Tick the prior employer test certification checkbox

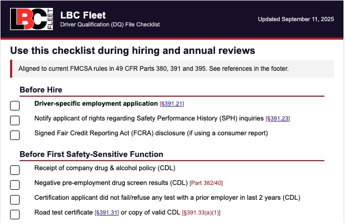coord(15,200)
